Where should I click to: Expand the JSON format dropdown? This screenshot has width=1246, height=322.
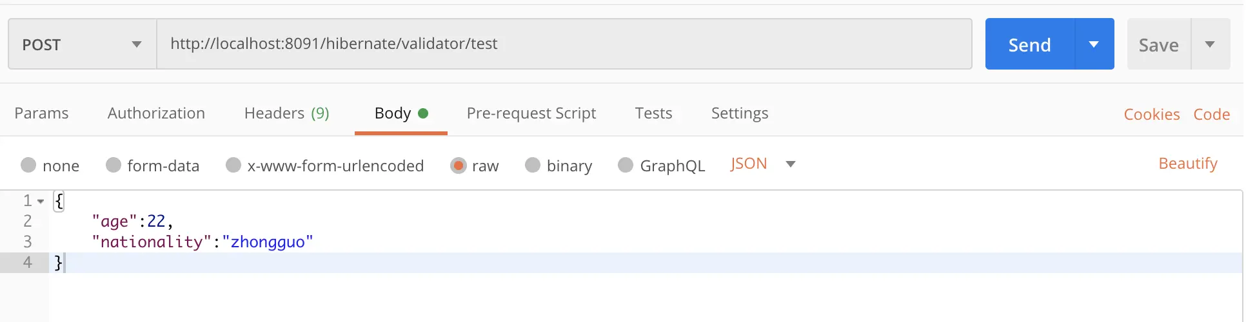pos(790,164)
